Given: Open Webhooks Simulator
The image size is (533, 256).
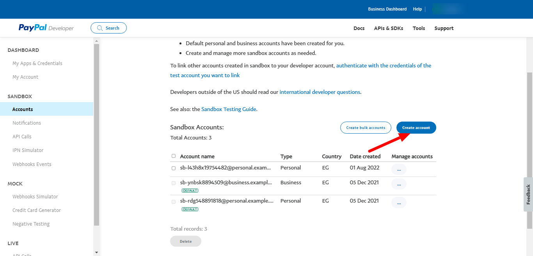Looking at the screenshot, I should point(35,197).
